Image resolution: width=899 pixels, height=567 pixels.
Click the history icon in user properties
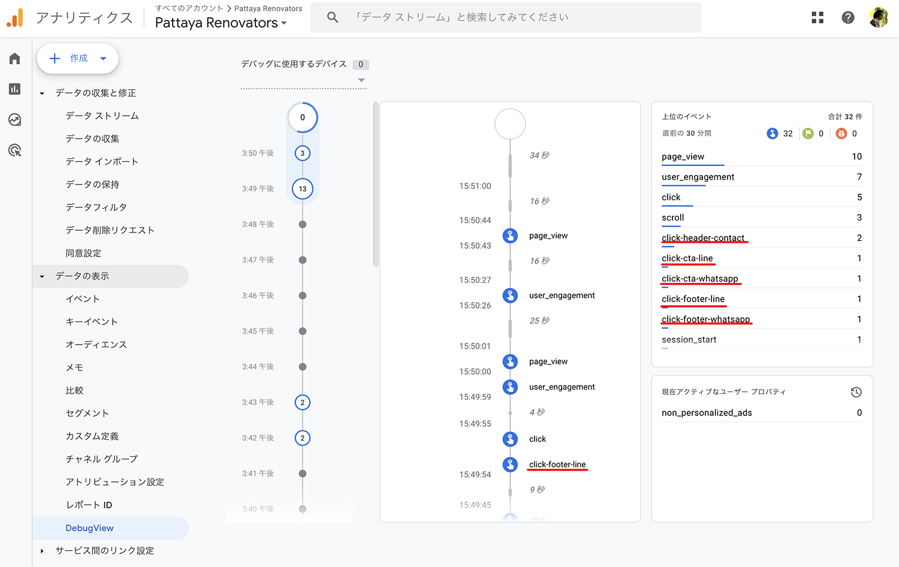pyautogui.click(x=856, y=392)
